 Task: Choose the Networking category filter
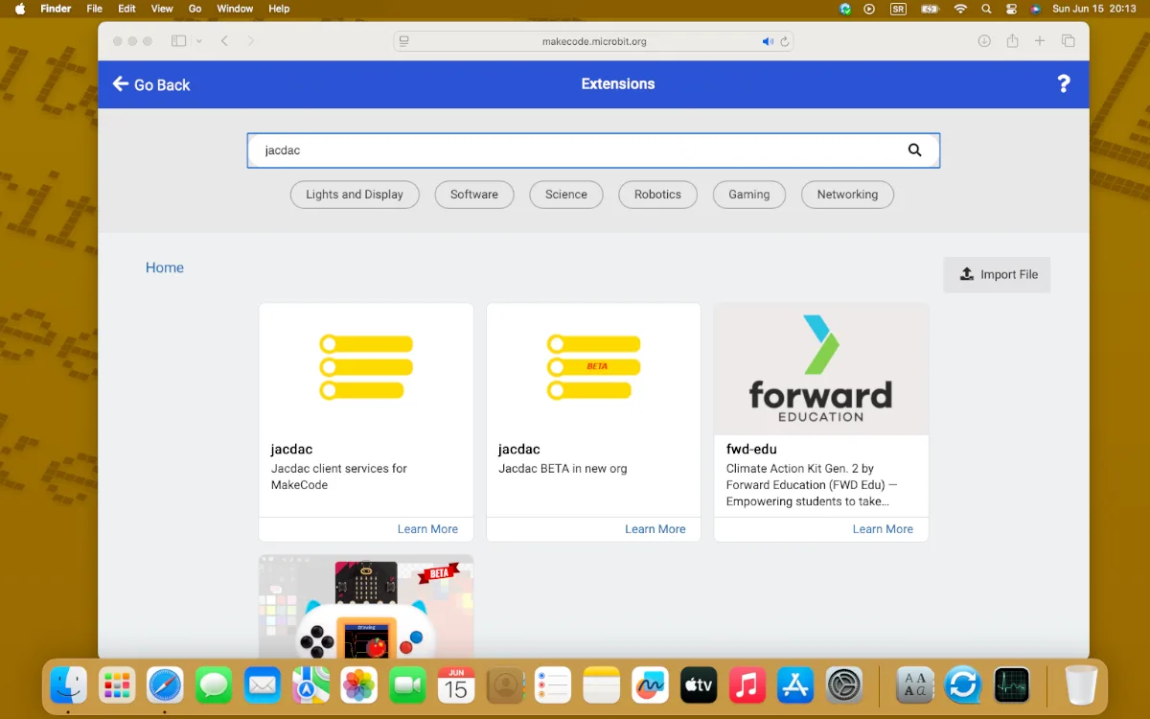pyautogui.click(x=847, y=195)
